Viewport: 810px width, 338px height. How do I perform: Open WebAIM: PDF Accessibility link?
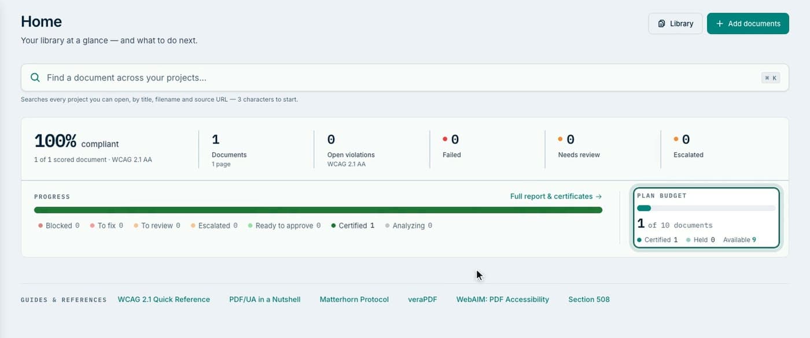[503, 299]
